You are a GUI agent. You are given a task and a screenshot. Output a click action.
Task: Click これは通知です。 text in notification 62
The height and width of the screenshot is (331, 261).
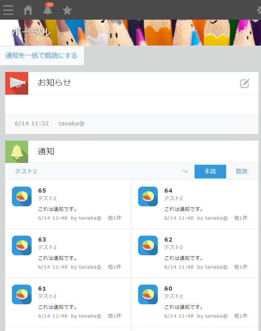pos(183,258)
